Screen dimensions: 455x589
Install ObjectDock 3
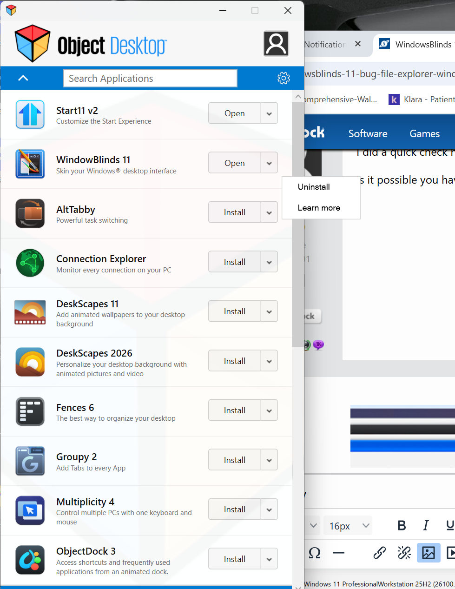(235, 559)
